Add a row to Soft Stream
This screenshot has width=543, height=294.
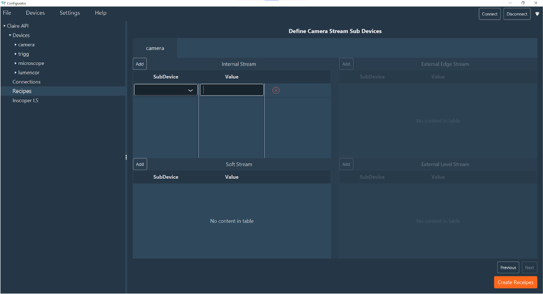[x=140, y=164]
